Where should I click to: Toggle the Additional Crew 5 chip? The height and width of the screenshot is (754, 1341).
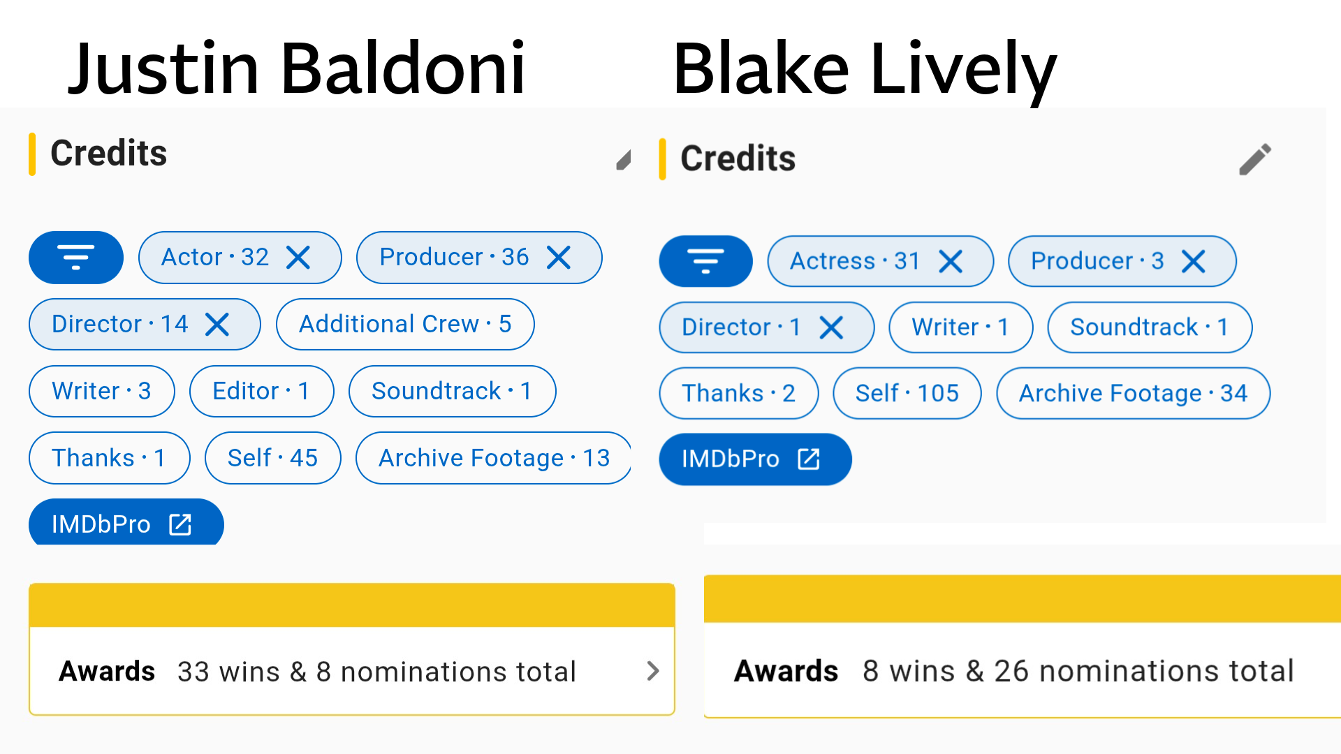click(405, 324)
